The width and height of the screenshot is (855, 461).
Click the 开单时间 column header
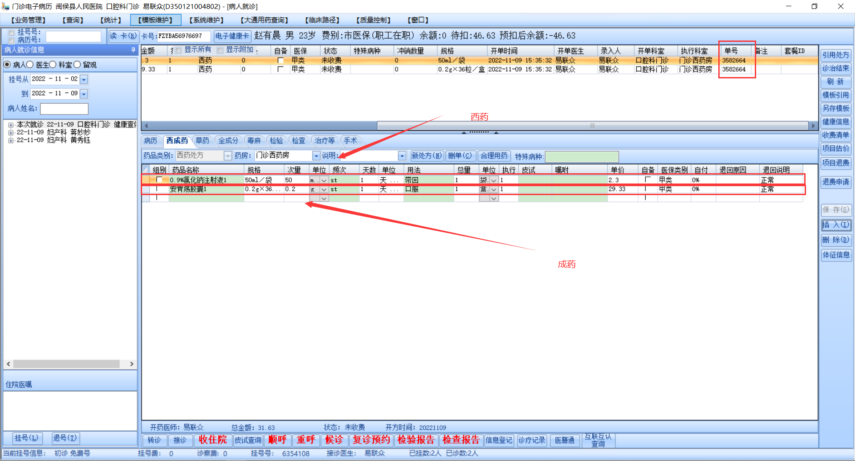tap(520, 51)
